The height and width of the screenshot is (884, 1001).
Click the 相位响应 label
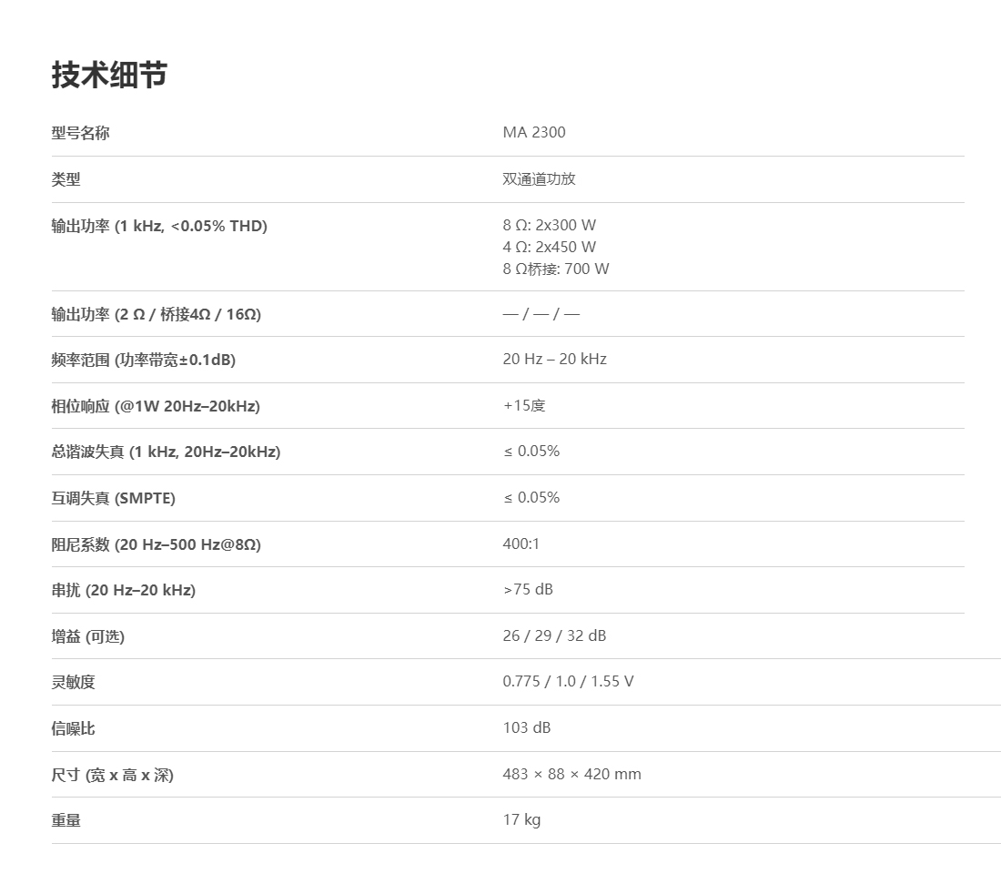tap(155, 406)
